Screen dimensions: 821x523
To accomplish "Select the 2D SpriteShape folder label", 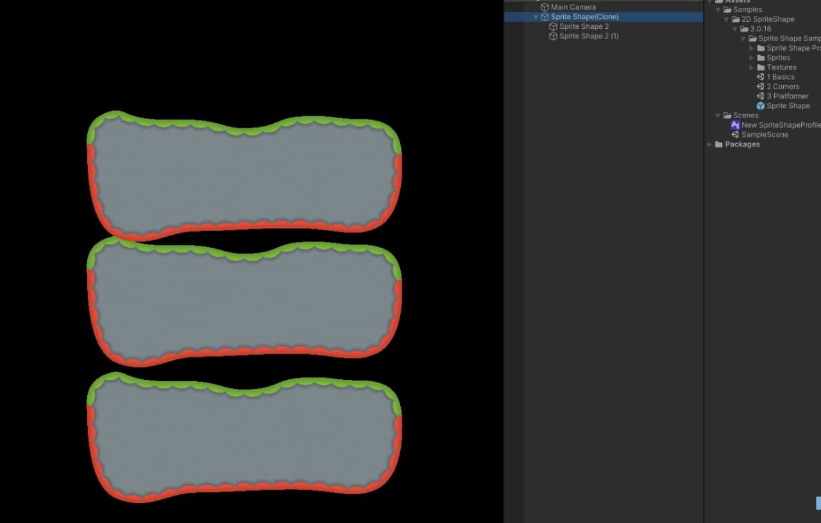I will pyautogui.click(x=768, y=19).
